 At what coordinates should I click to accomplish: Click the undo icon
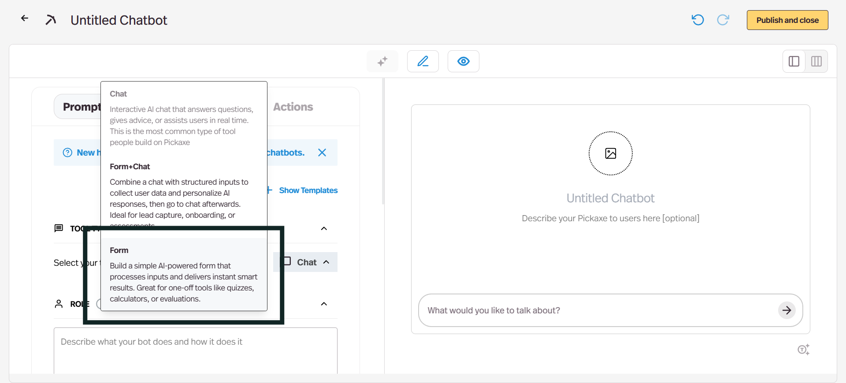pos(698,20)
